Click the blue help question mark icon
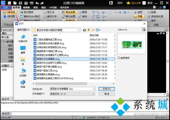 [x=164, y=7]
